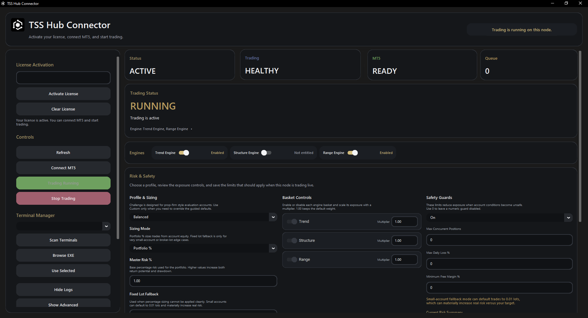Screen dimensions: 588x318
Task: Click the 'Basket Controls' heading
Action: pyautogui.click(x=297, y=197)
